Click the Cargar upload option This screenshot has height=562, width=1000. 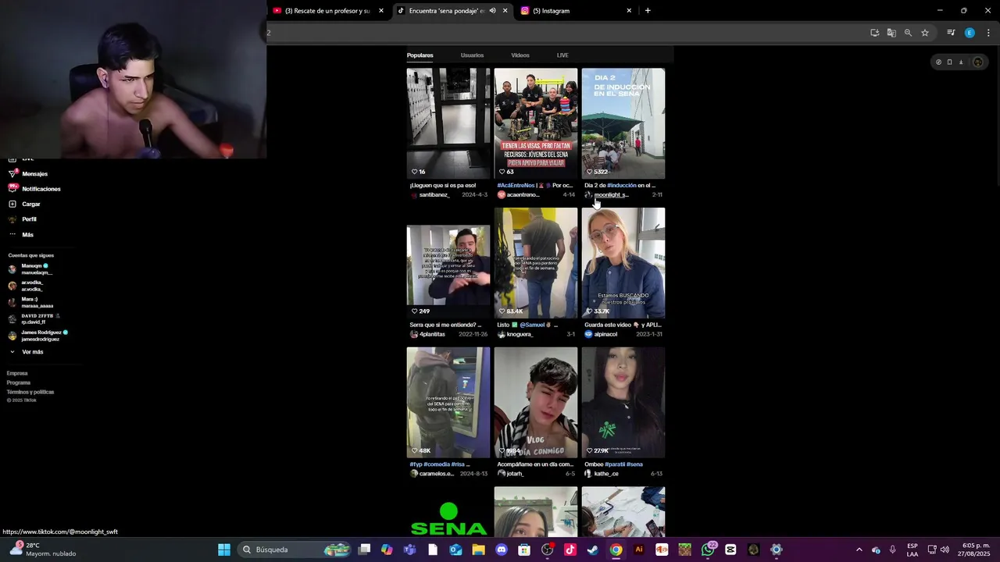pos(25,205)
